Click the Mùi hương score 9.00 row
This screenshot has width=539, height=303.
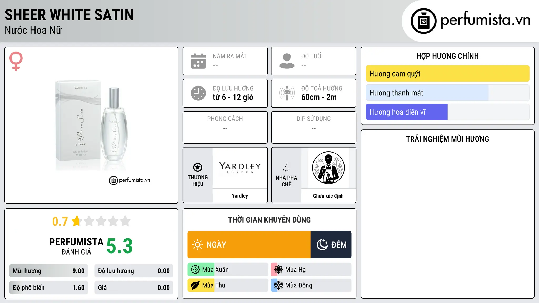[x=49, y=271]
